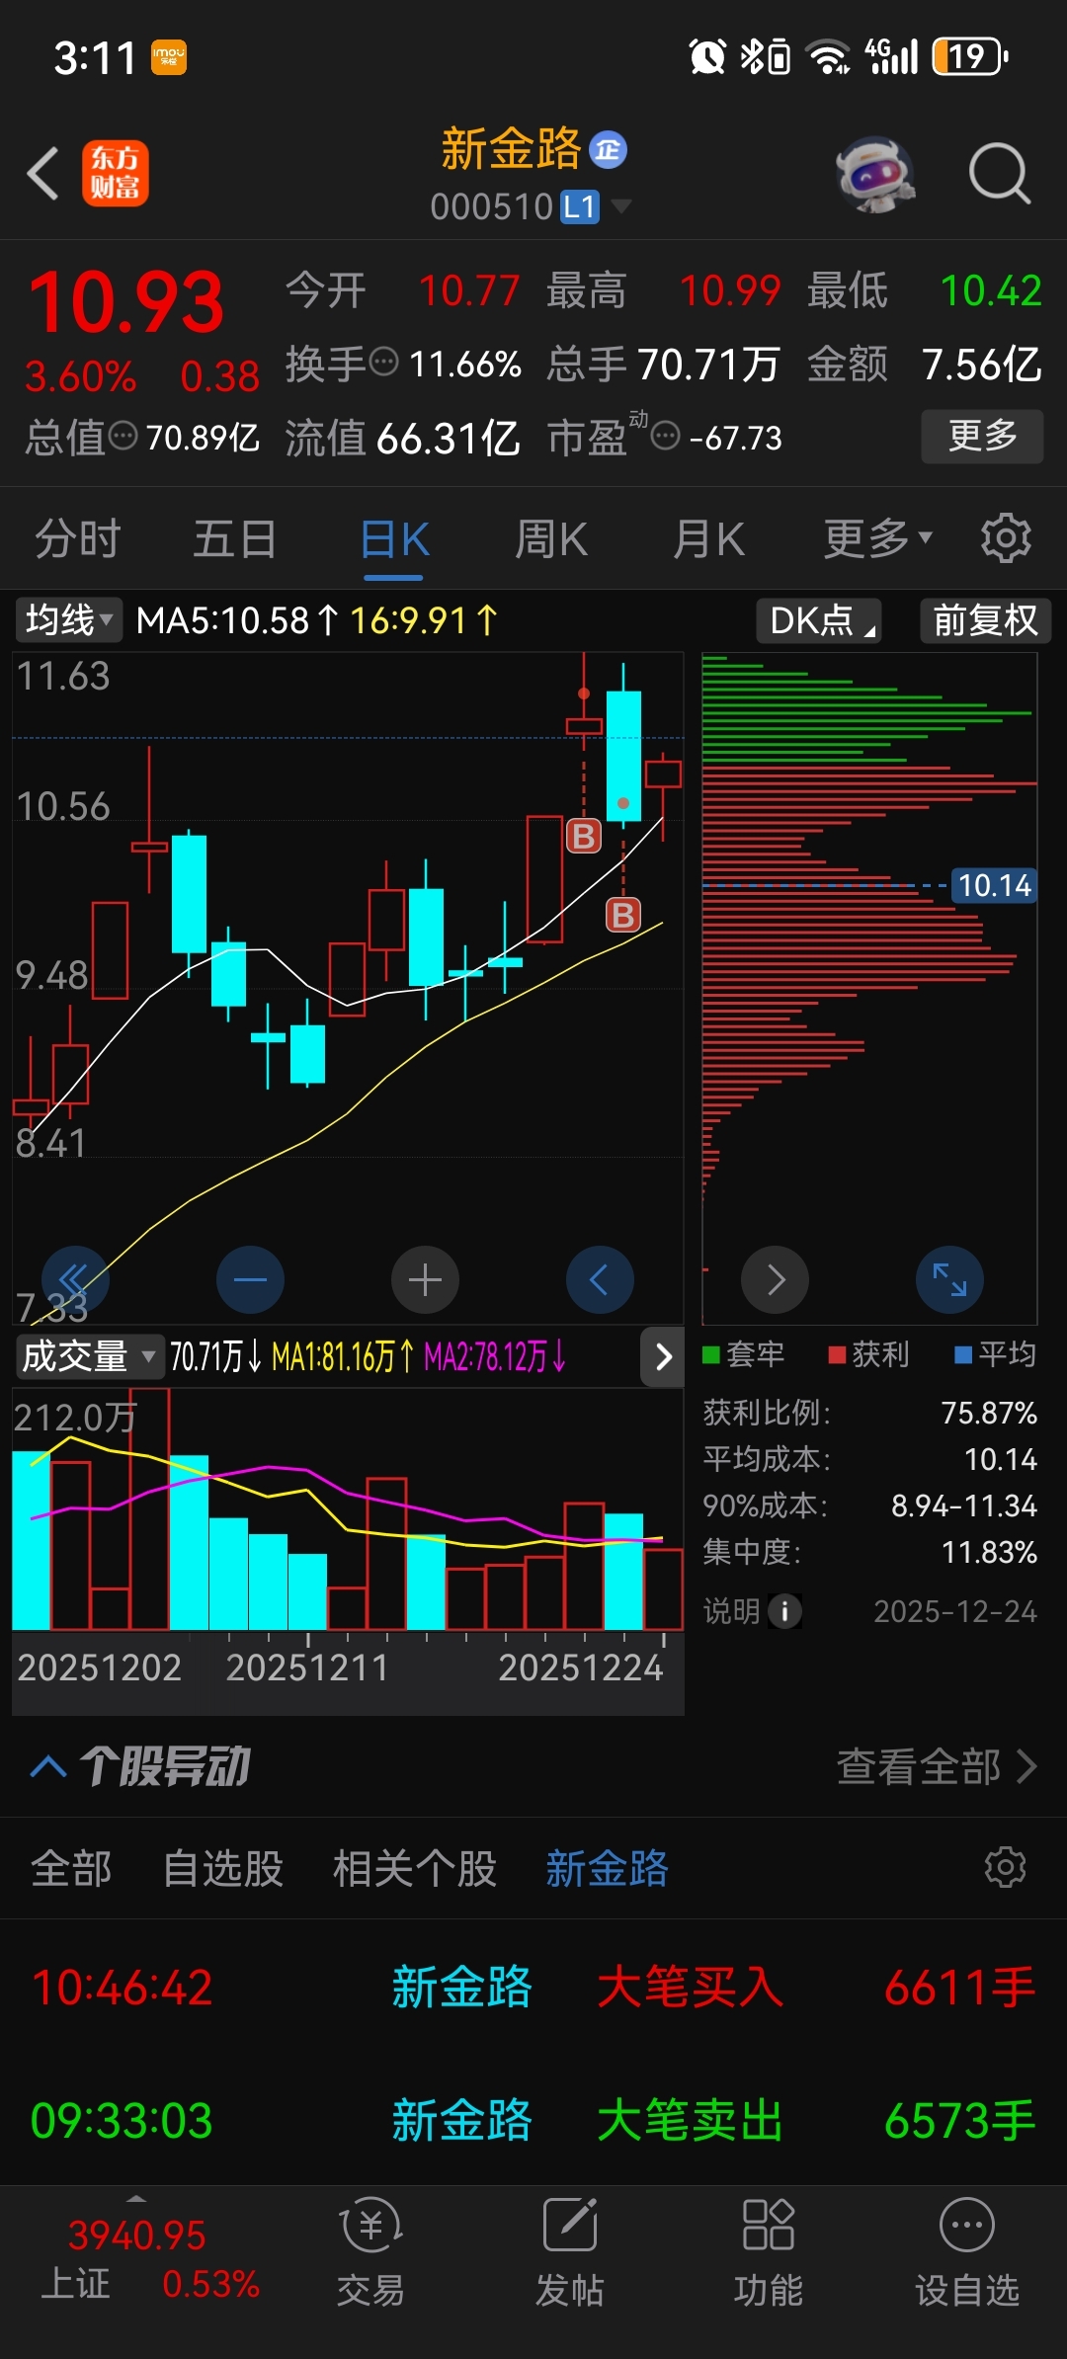This screenshot has height=2359, width=1067.
Task: Tap the 新金路 stock title
Action: point(511,149)
